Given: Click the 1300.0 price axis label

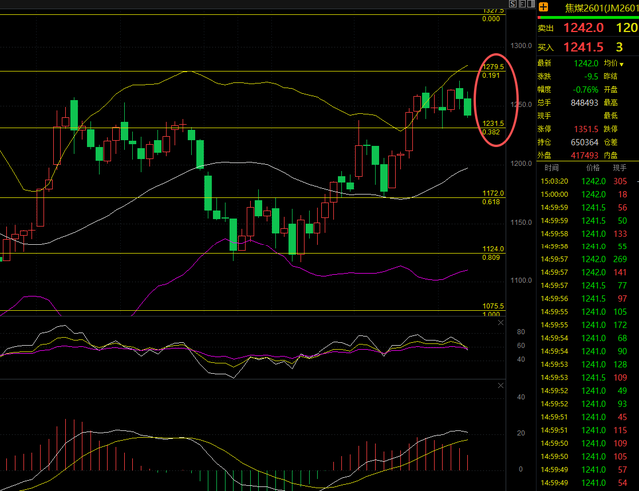Looking at the screenshot, I should 521,46.
